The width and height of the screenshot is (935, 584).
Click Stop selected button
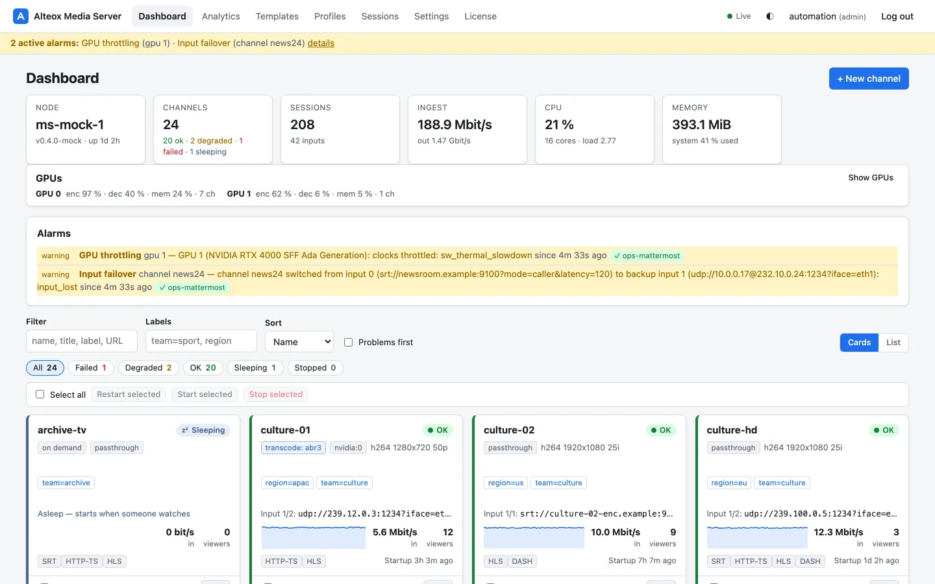coord(276,395)
